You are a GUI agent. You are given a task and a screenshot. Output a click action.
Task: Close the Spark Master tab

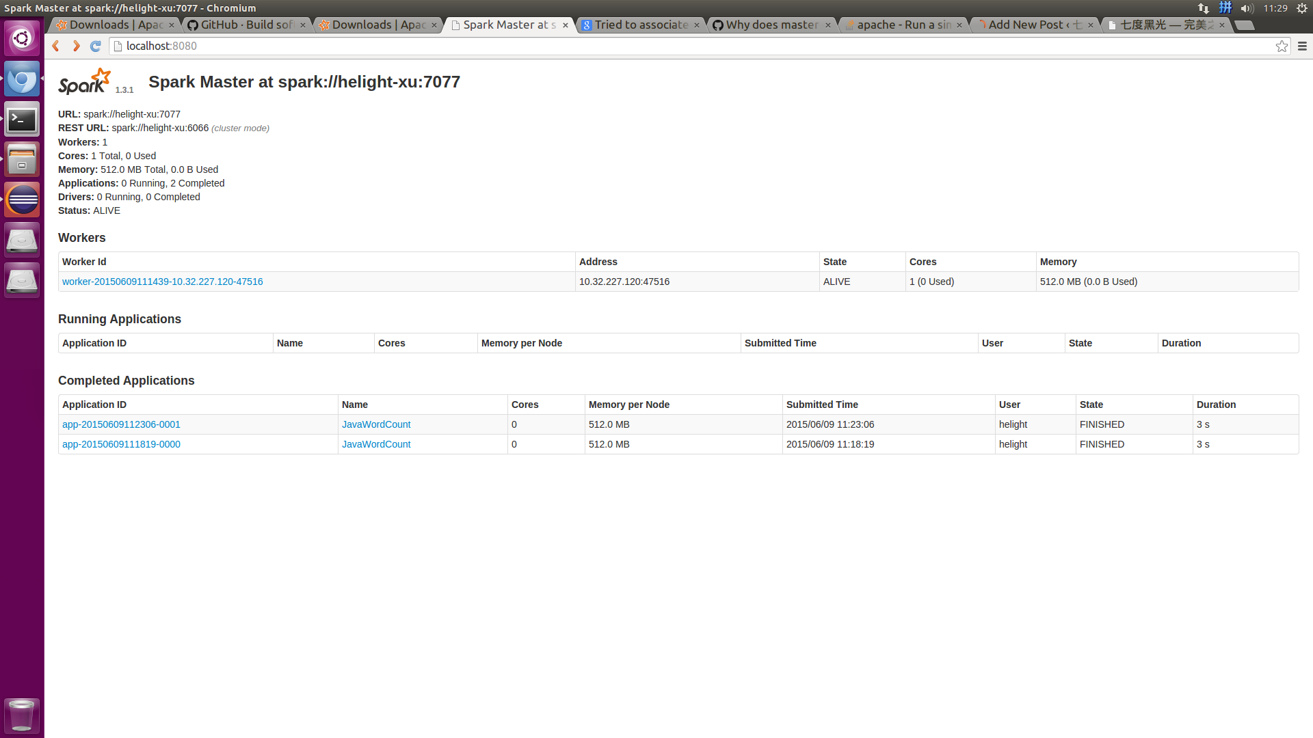(x=566, y=25)
